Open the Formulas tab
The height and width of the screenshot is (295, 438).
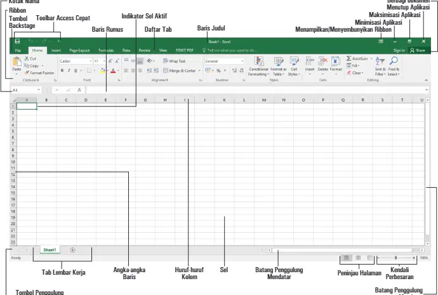(x=106, y=51)
